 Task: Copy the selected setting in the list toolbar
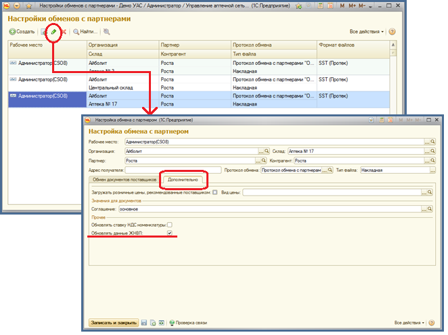point(43,32)
